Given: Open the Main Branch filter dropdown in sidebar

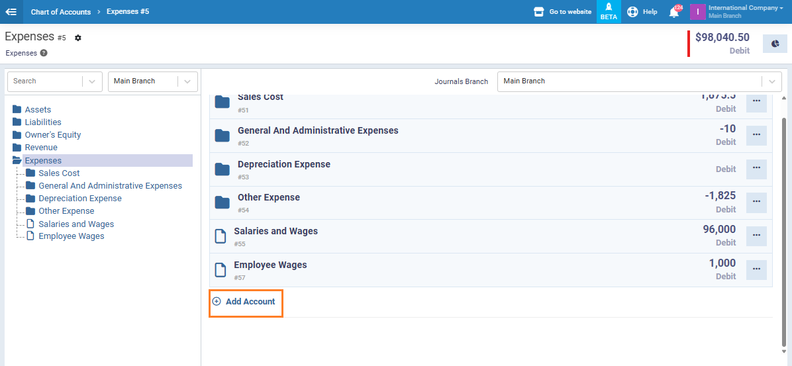Looking at the screenshot, I should click(x=187, y=81).
